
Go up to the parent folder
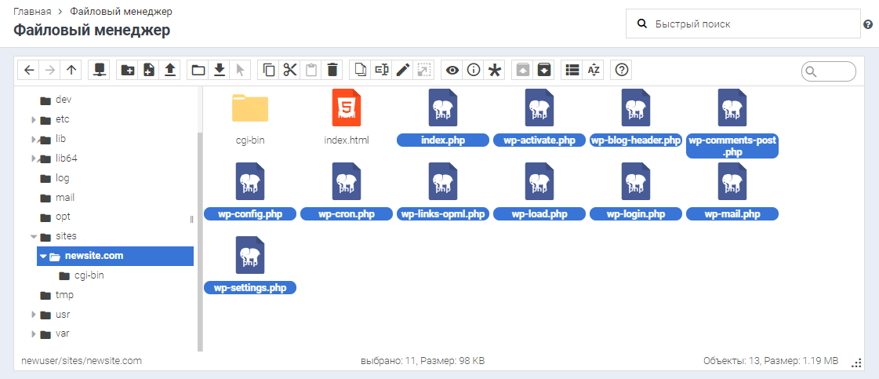click(x=71, y=70)
